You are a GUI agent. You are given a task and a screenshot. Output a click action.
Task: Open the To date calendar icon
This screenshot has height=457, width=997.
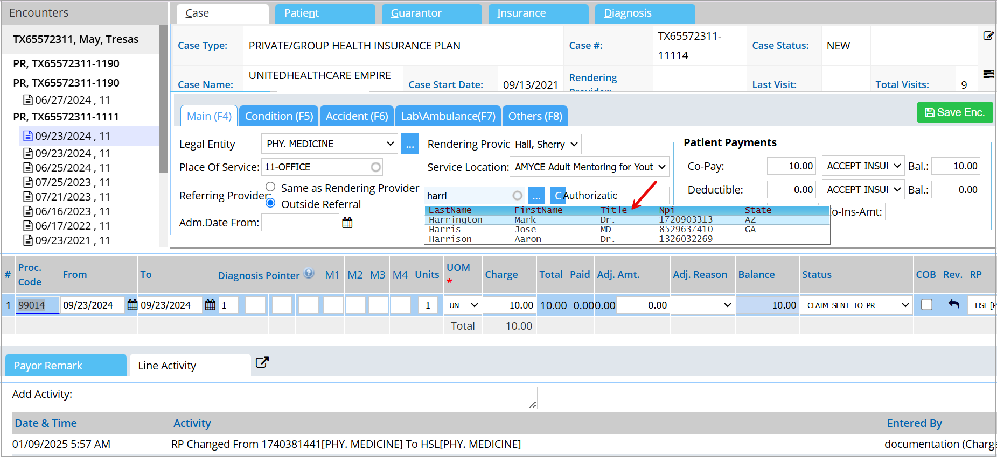210,305
